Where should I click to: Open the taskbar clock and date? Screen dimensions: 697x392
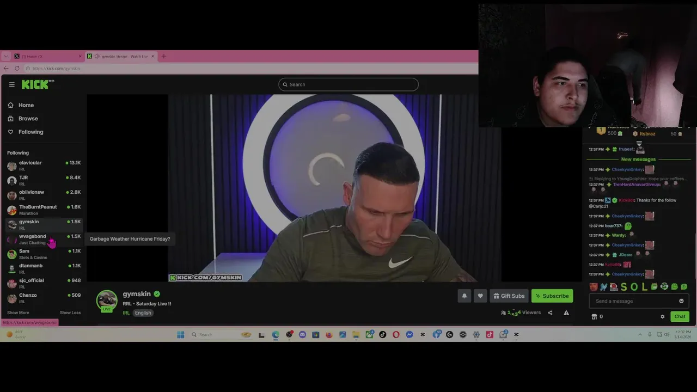click(x=683, y=334)
